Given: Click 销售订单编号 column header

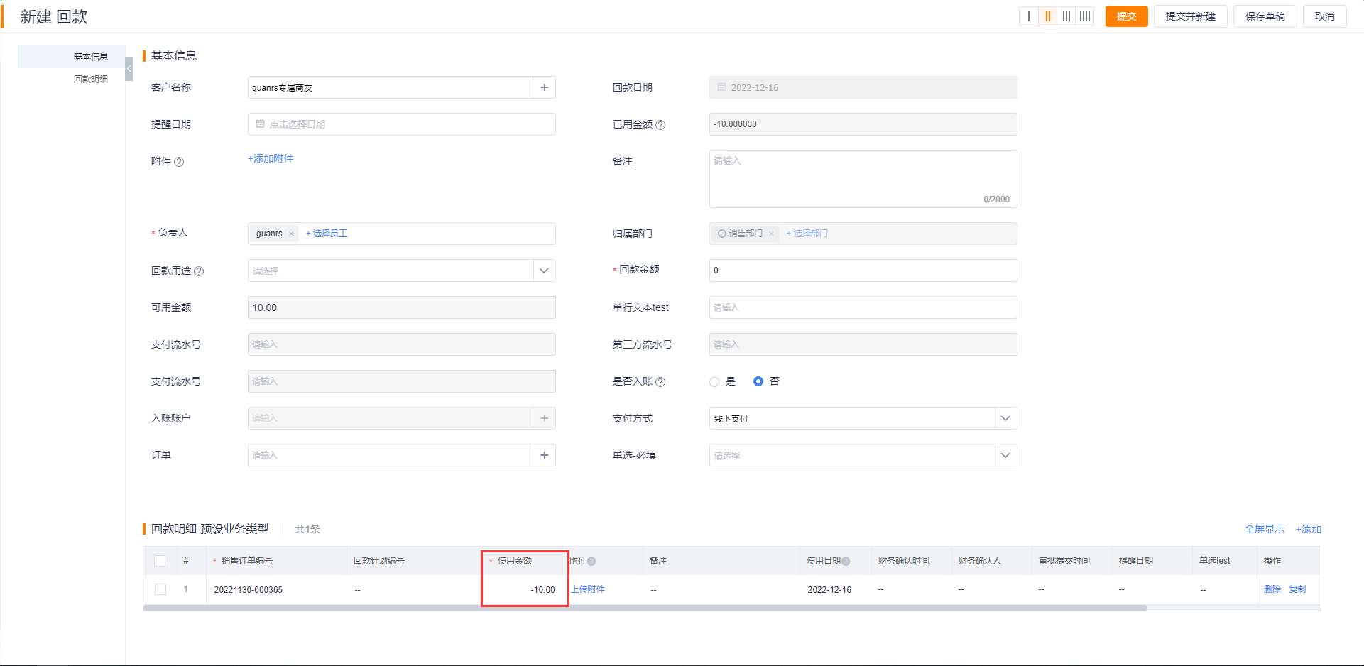Looking at the screenshot, I should [246, 561].
